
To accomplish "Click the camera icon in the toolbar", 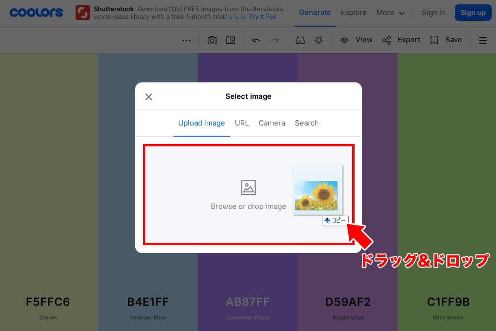I will point(212,40).
